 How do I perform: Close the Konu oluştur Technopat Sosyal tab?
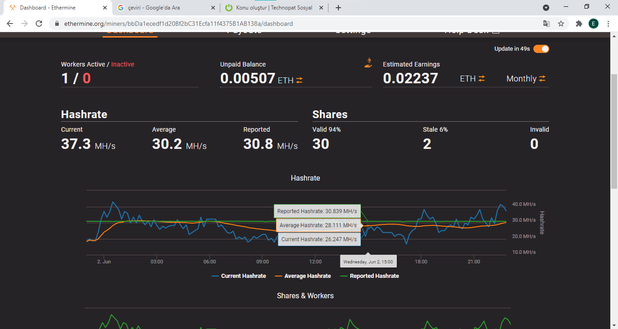tap(321, 8)
